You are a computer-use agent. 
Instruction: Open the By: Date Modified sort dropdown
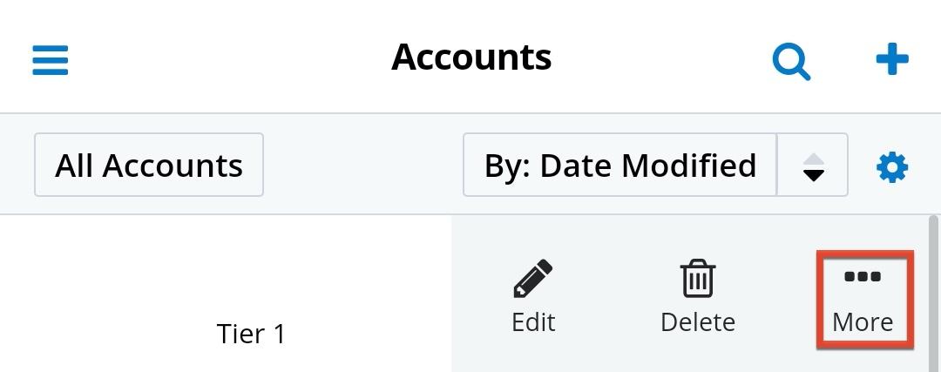click(x=619, y=166)
